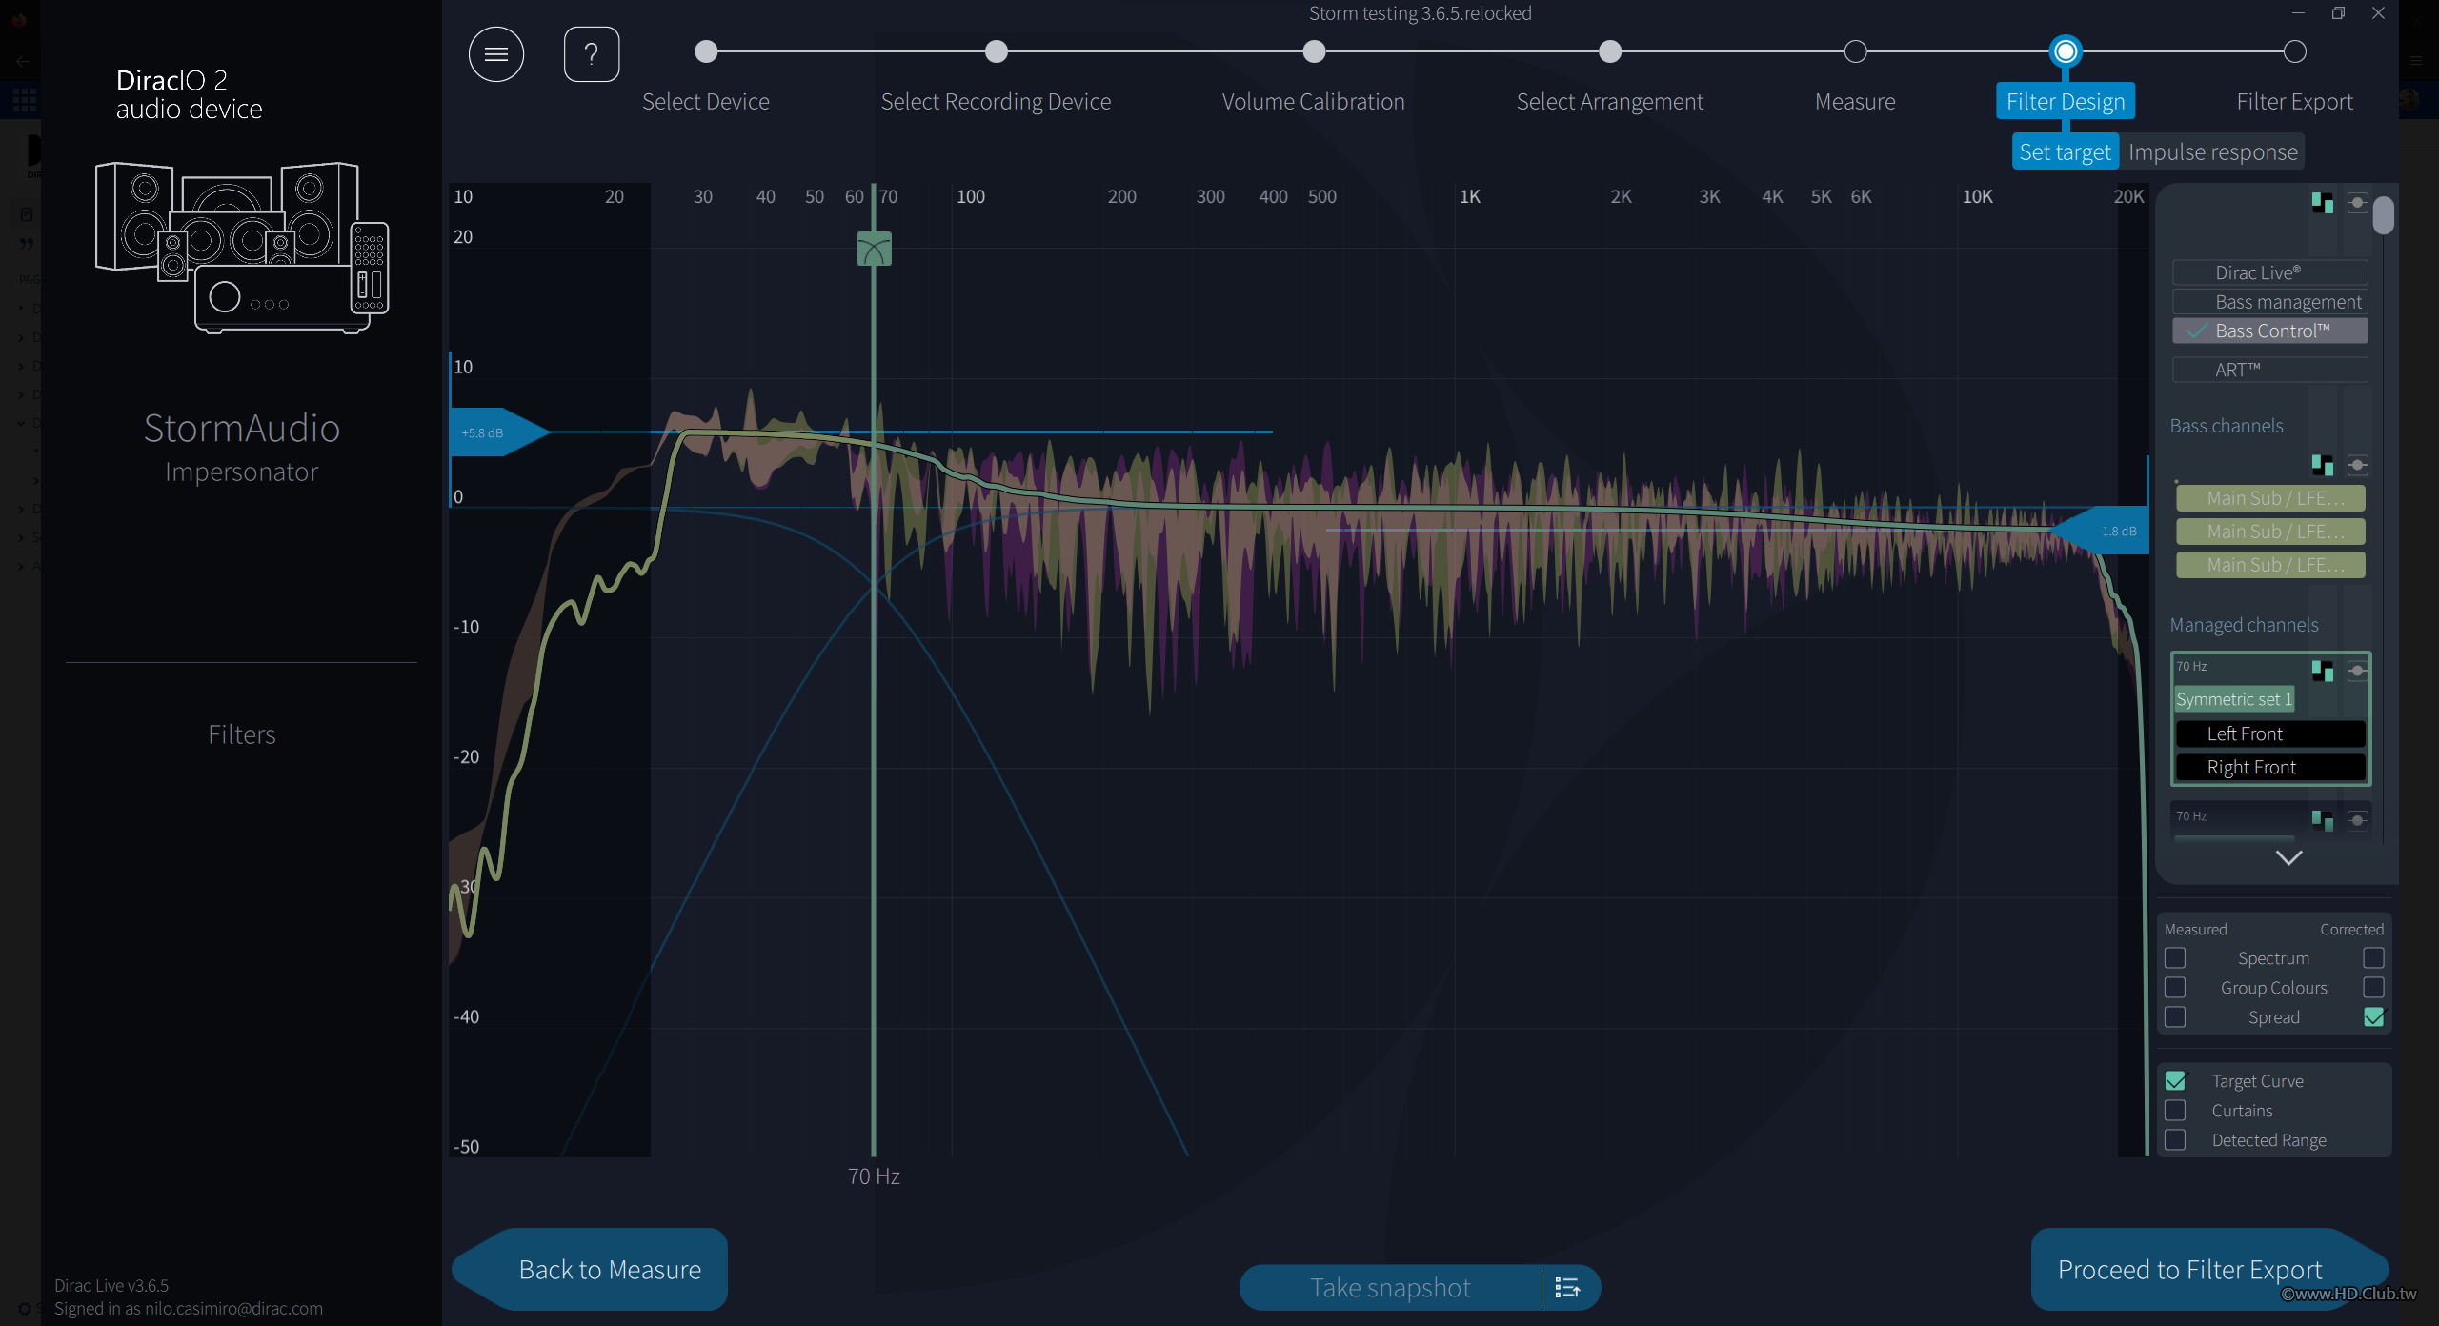Select the ART option
Viewport: 2439px width, 1326px height.
coord(2269,370)
